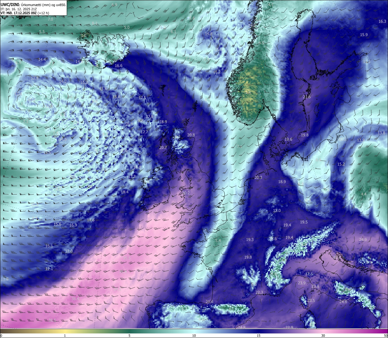
Task: Click the 7.0 value label
Action: (x=50, y=19)
